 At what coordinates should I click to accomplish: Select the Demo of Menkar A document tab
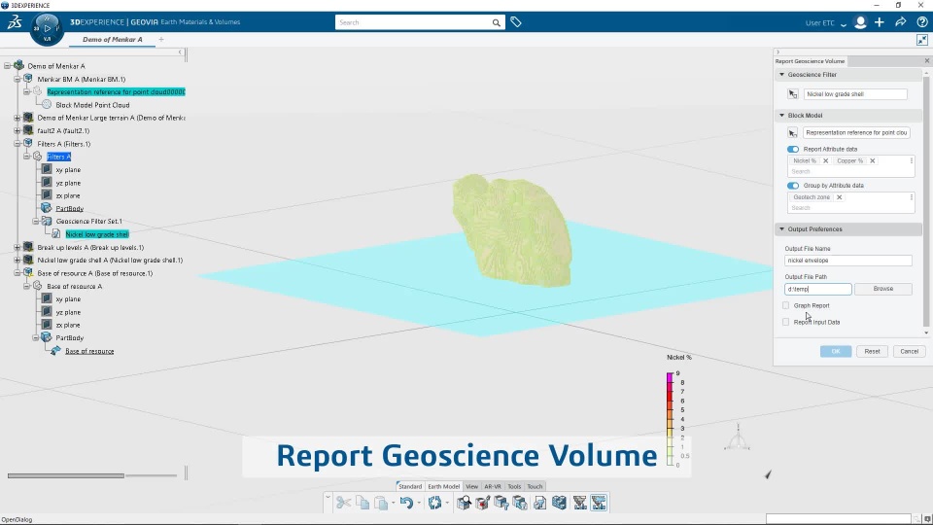pyautogui.click(x=113, y=39)
